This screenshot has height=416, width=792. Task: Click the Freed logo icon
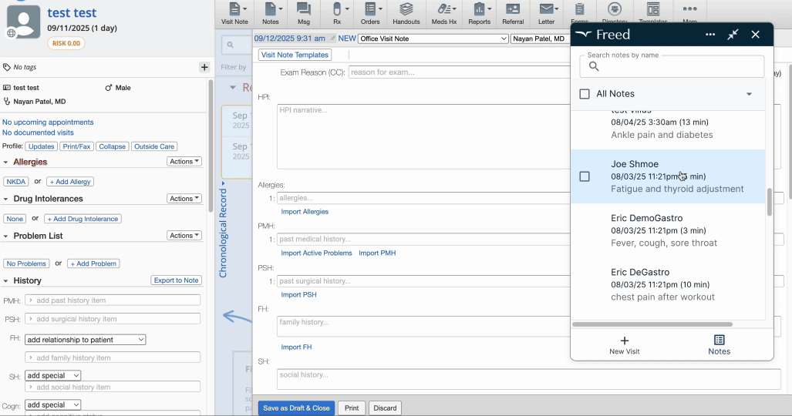click(x=583, y=35)
